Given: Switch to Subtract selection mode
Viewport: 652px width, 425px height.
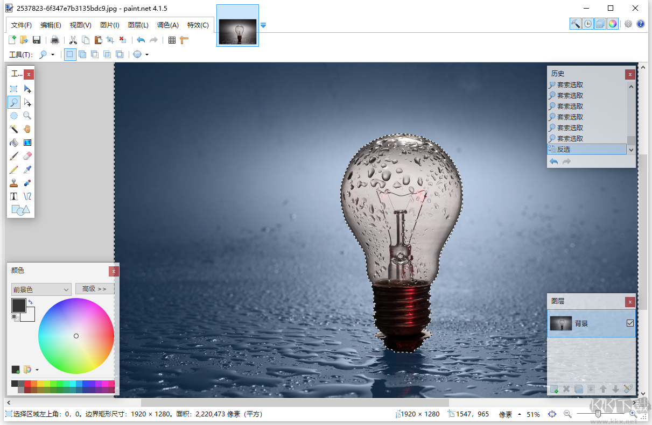Looking at the screenshot, I should (x=95, y=54).
